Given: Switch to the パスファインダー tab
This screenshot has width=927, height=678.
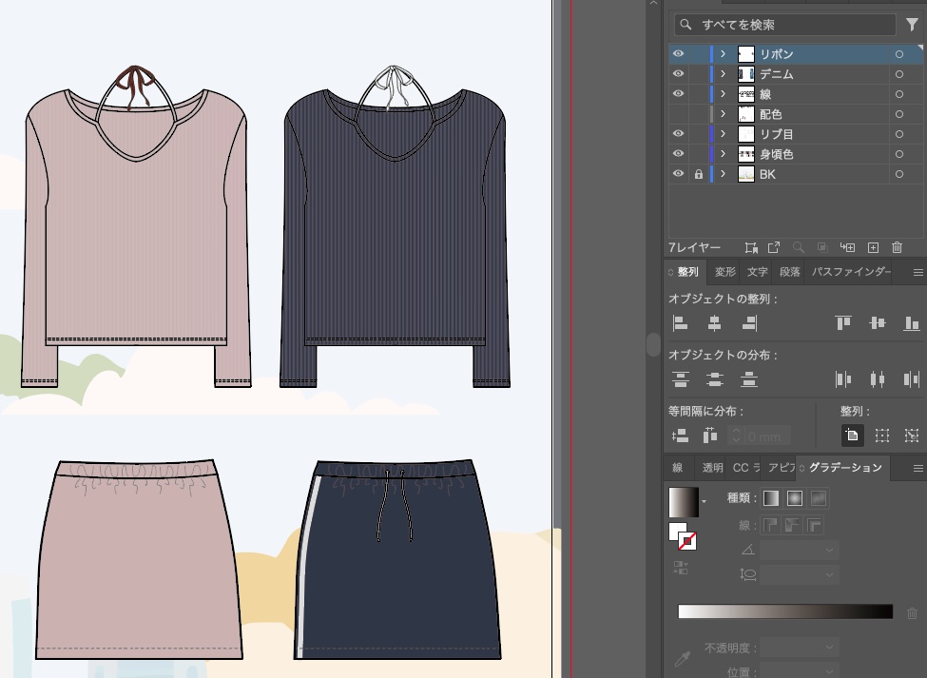Looking at the screenshot, I should [x=850, y=272].
